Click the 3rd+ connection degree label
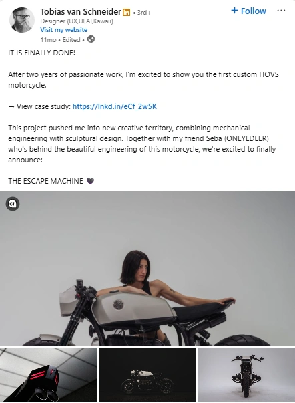The width and height of the screenshot is (295, 403). point(144,12)
